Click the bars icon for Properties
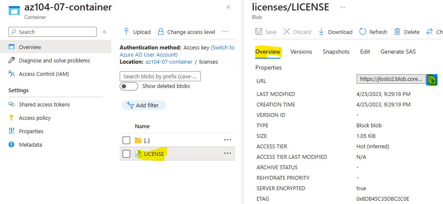 click(x=11, y=131)
